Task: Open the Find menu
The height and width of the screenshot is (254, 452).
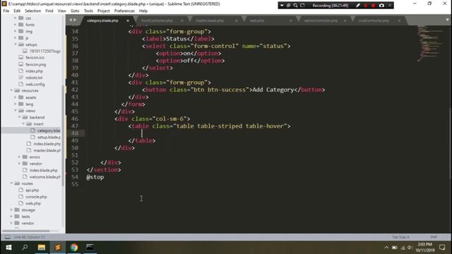Action: click(49, 11)
